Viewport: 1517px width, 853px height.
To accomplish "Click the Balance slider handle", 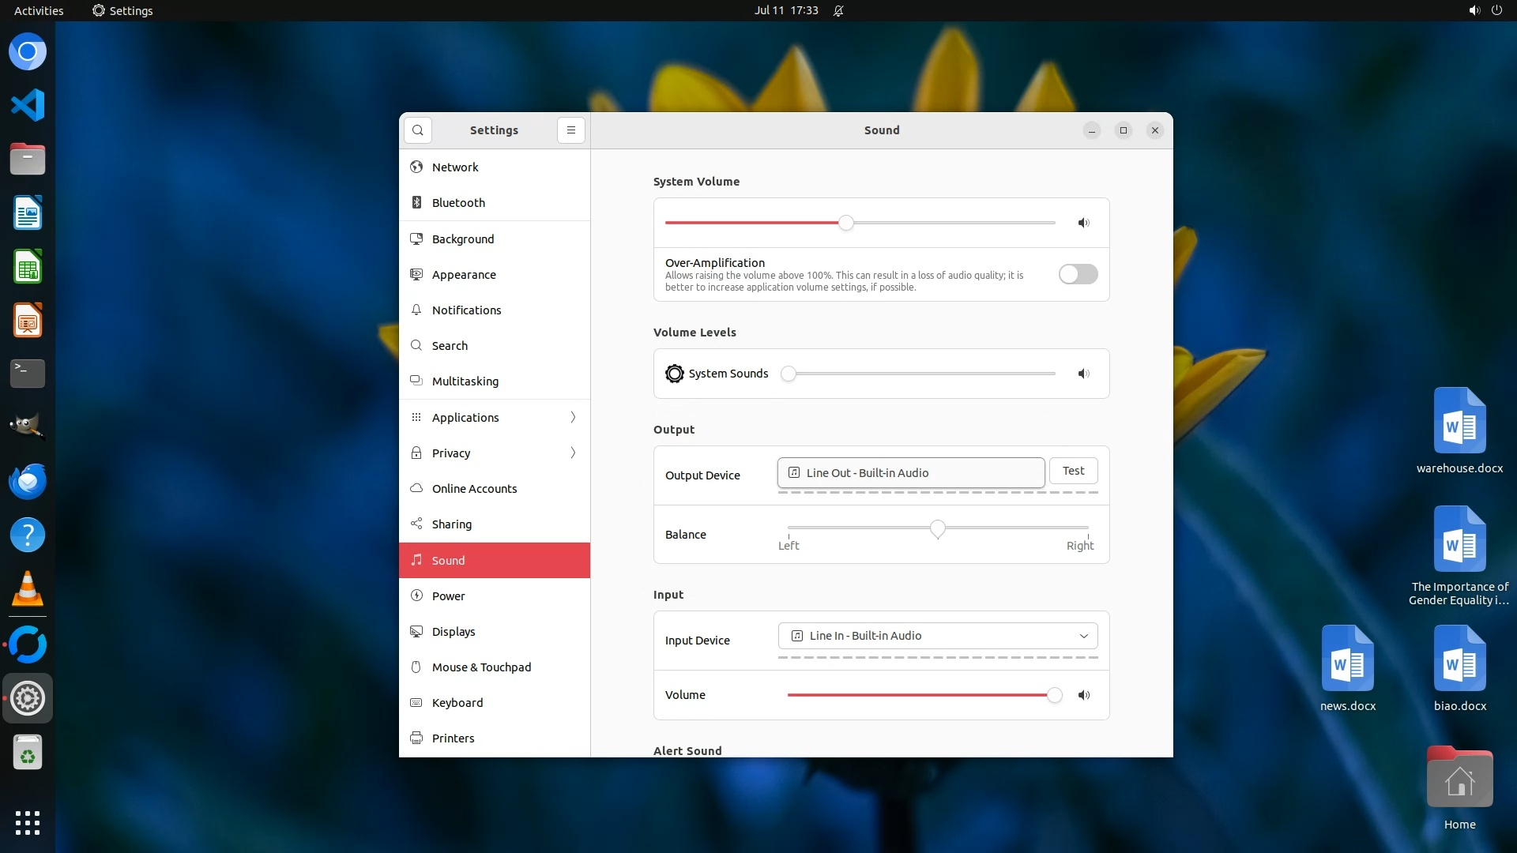I will pyautogui.click(x=937, y=528).
